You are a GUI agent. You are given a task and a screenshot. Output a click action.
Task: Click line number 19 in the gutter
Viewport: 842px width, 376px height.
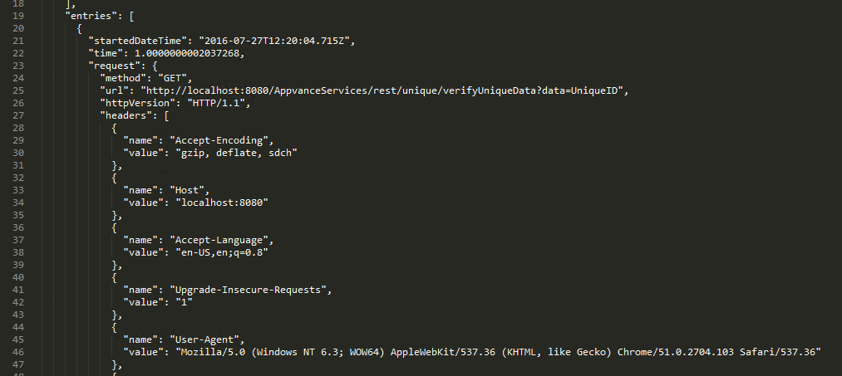[19, 16]
